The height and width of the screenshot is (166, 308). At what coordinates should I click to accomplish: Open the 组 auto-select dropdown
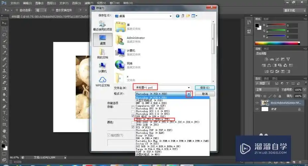[41, 10]
